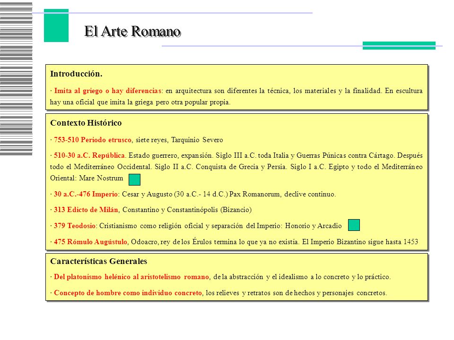Click the red text 30 a.C.-476 Imperio

coord(86,194)
